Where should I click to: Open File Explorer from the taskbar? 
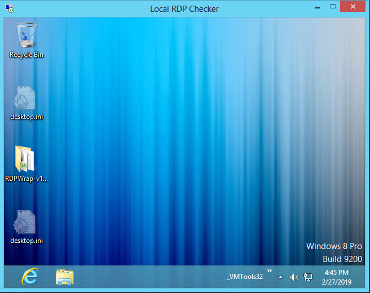coord(65,277)
